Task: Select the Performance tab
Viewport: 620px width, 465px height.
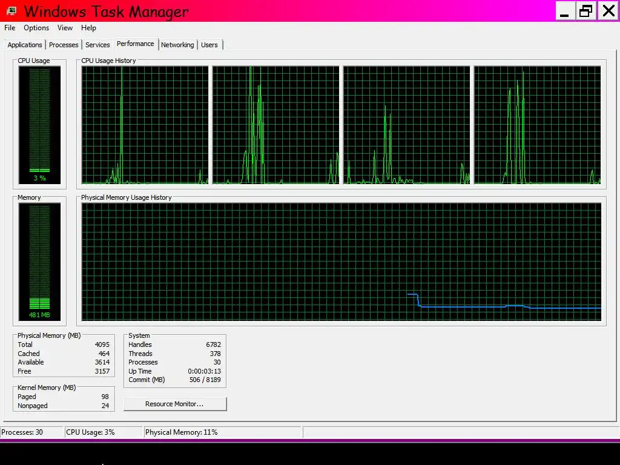Action: [135, 44]
